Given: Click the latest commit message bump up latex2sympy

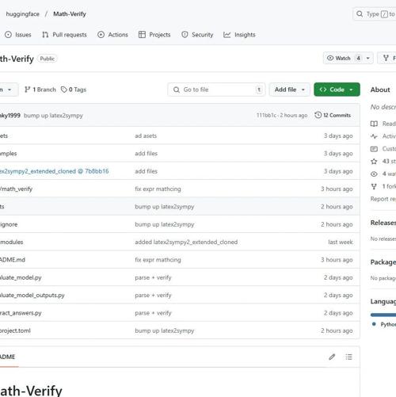Looking at the screenshot, I should point(53,116).
